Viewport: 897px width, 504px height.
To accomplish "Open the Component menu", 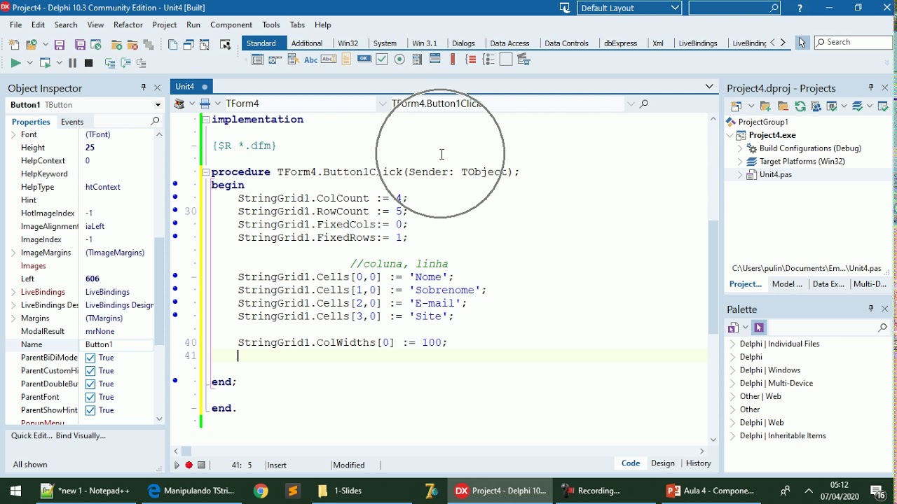I will (231, 24).
